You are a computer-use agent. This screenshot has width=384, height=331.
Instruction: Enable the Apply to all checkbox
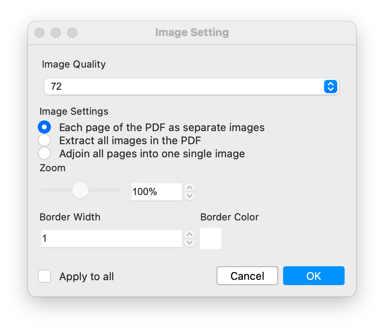point(44,277)
